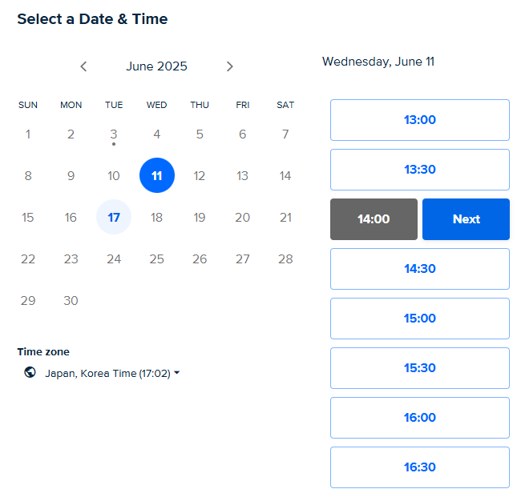Go to previous month arrow

(x=83, y=66)
